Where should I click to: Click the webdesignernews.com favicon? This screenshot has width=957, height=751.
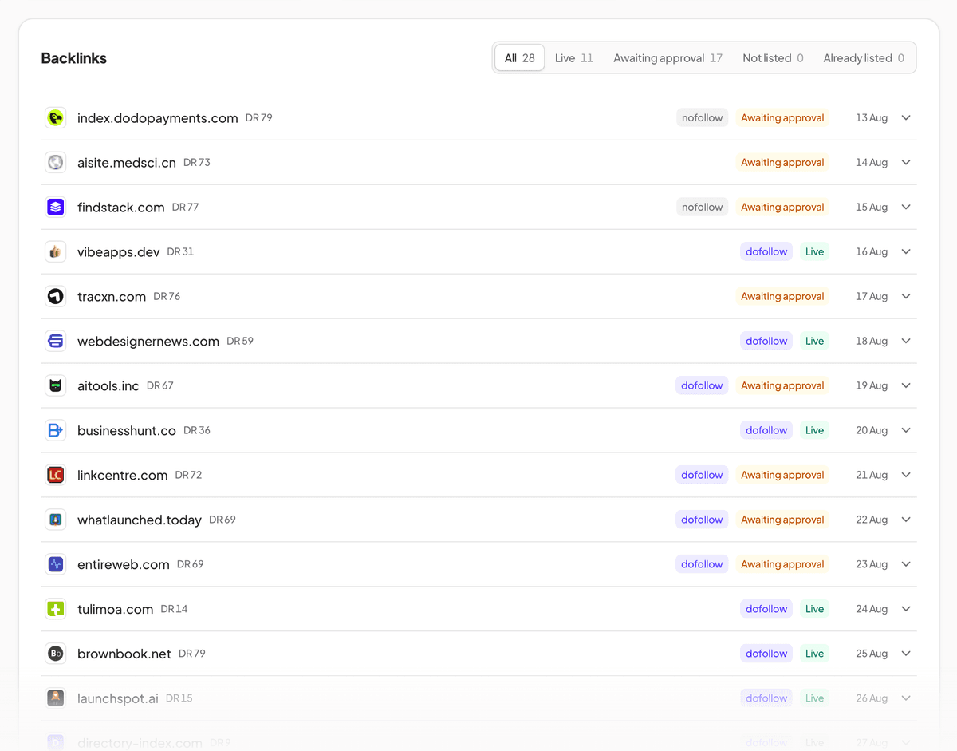55,342
